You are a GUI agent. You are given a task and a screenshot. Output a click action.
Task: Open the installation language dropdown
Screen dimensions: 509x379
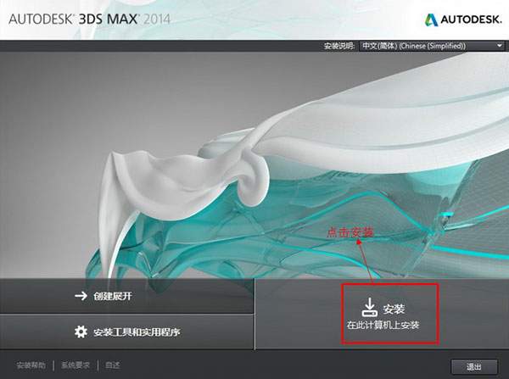click(432, 46)
